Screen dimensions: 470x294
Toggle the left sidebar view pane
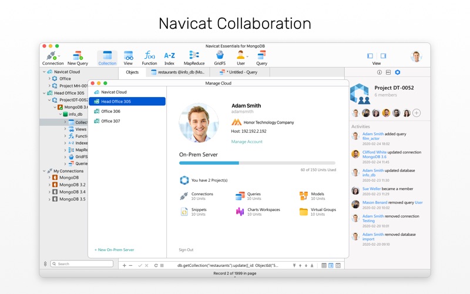click(370, 56)
